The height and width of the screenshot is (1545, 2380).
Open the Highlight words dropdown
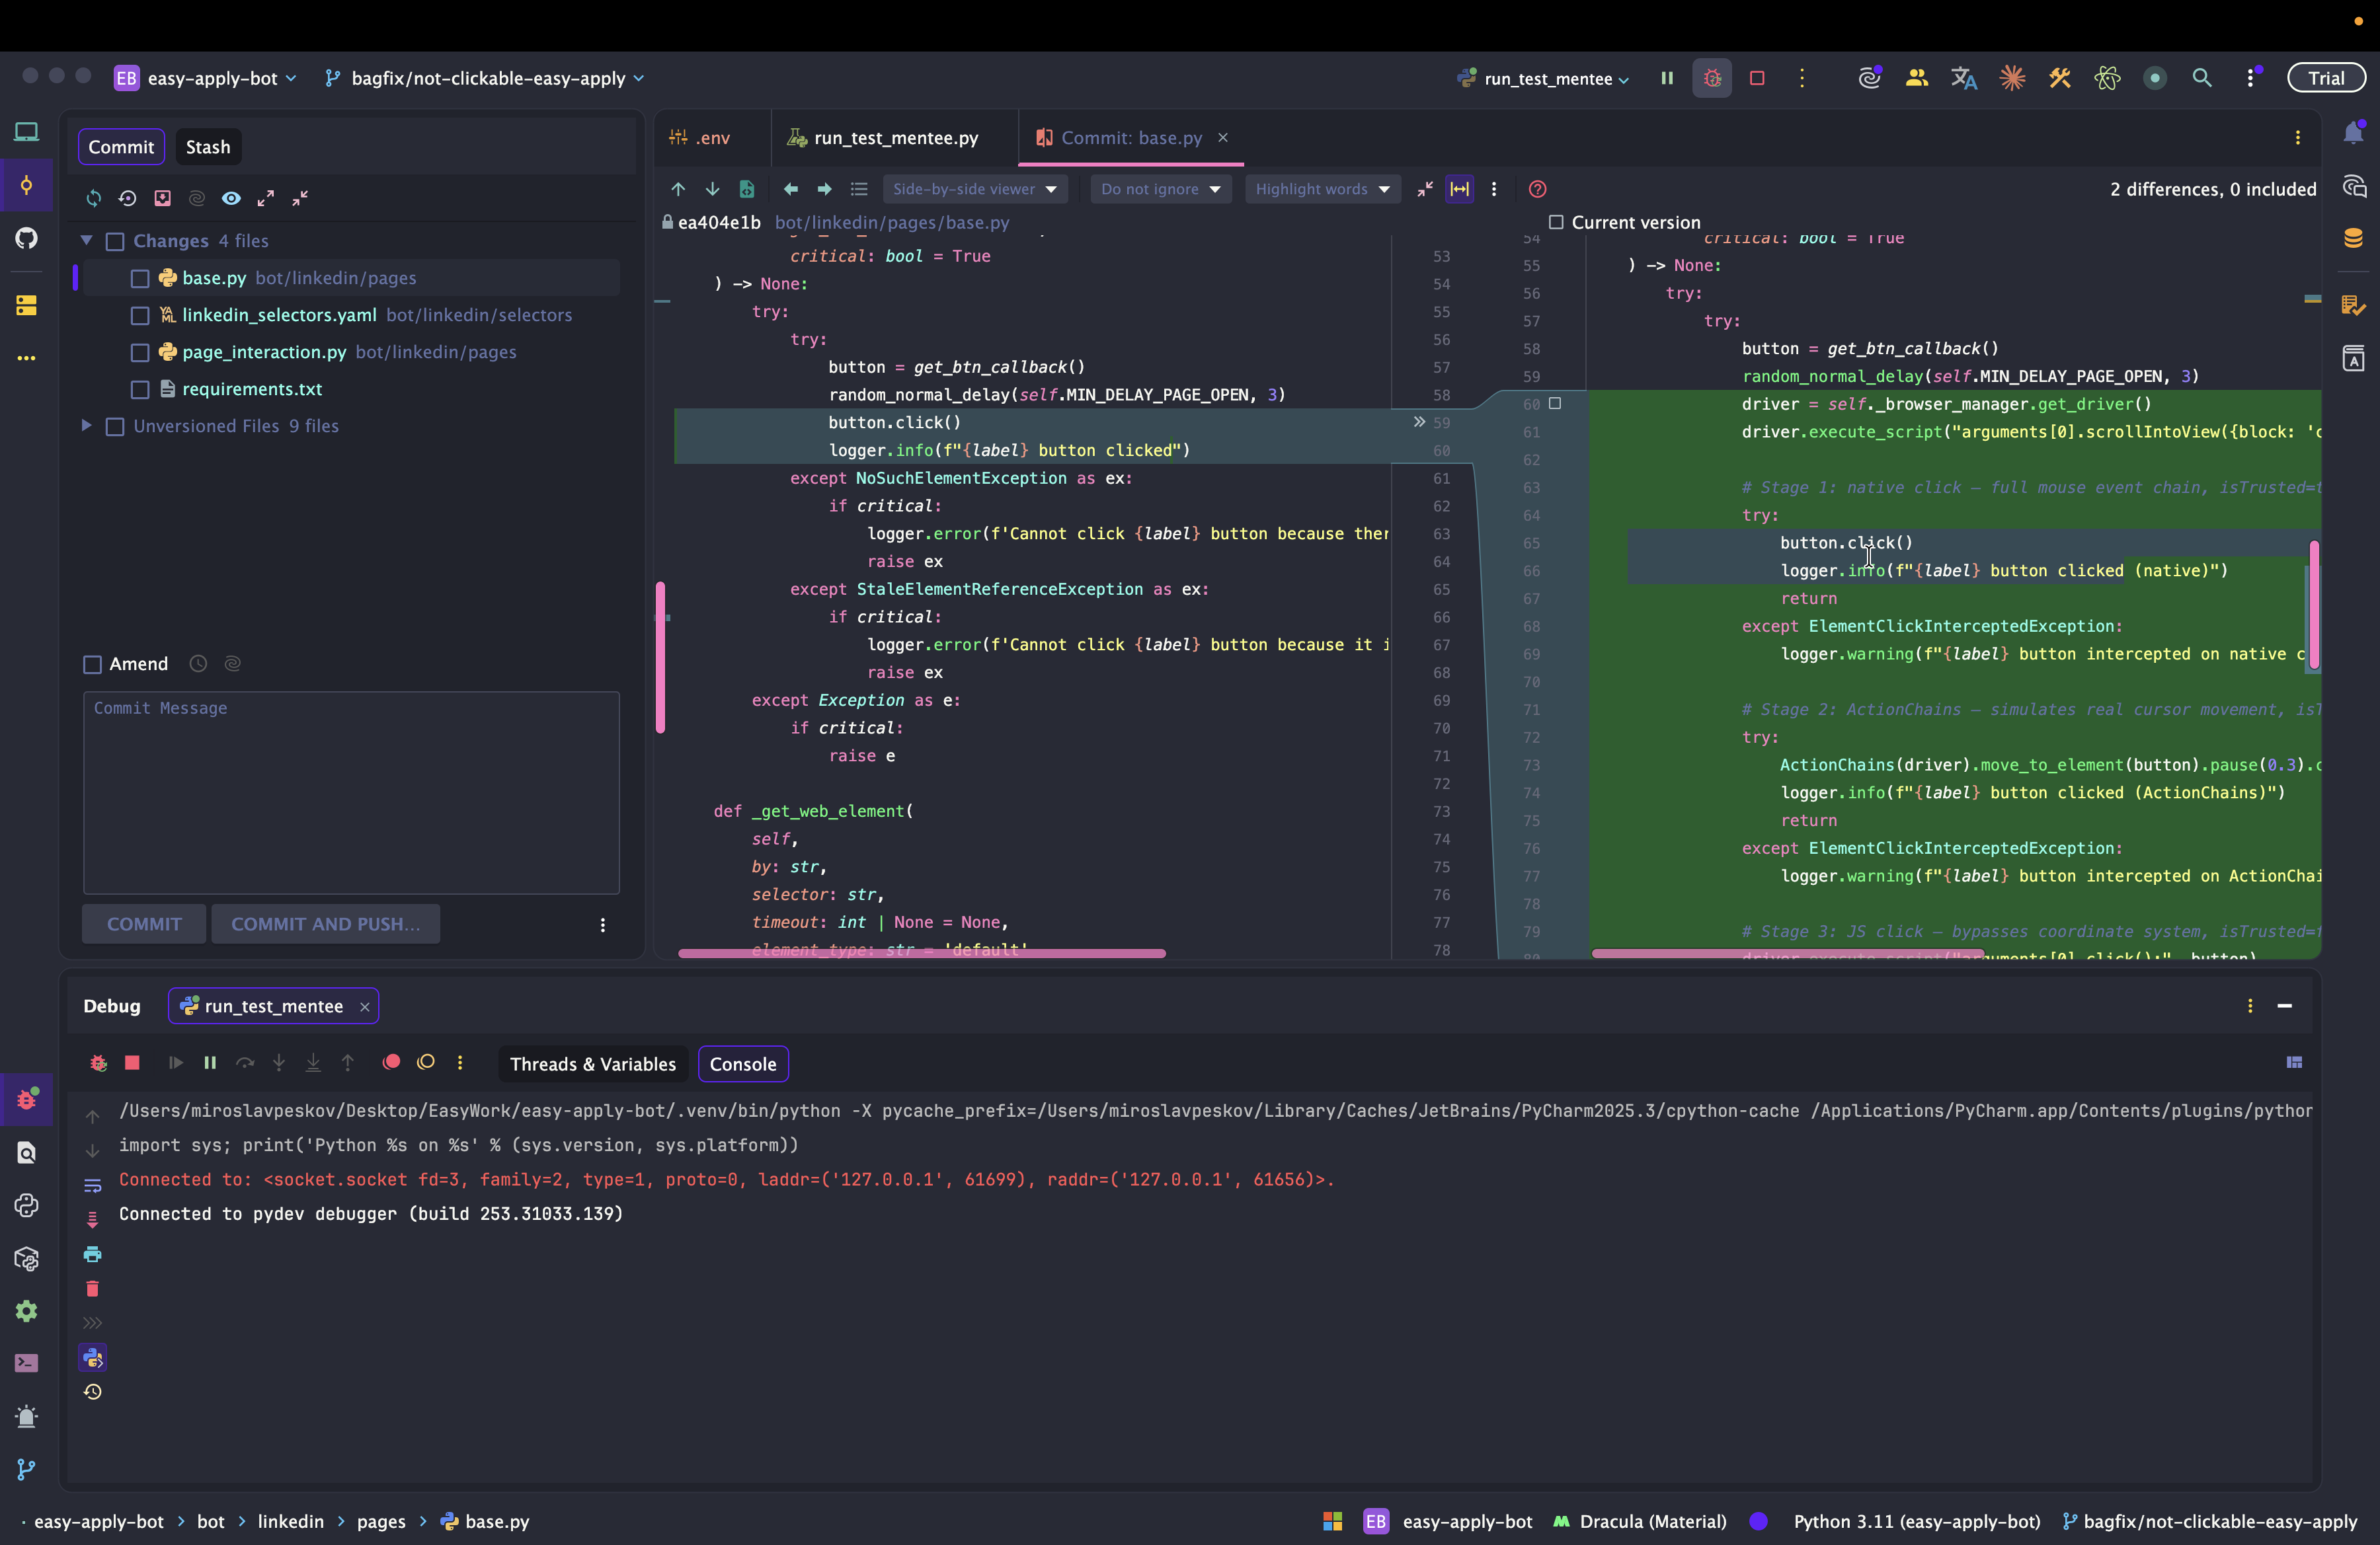tap(1321, 189)
